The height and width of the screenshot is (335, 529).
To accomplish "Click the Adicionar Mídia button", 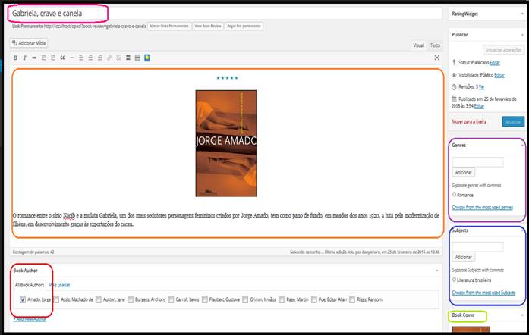I will [x=32, y=43].
